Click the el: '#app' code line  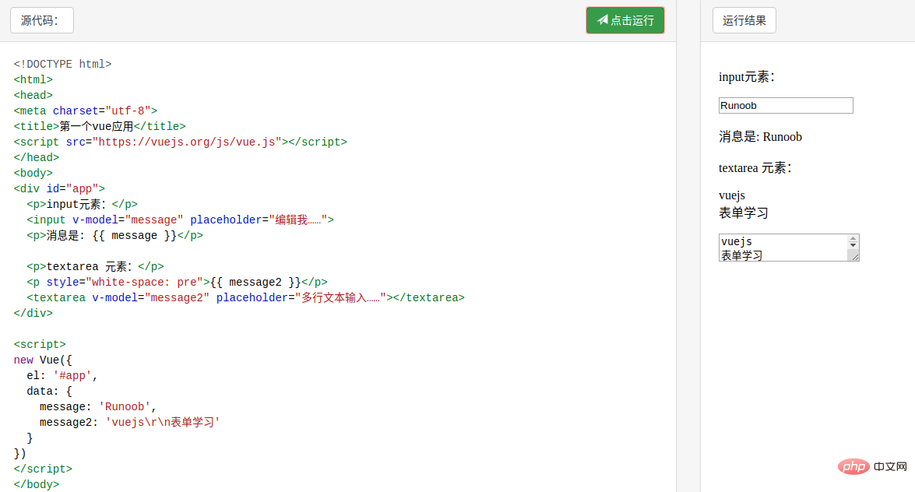click(62, 375)
